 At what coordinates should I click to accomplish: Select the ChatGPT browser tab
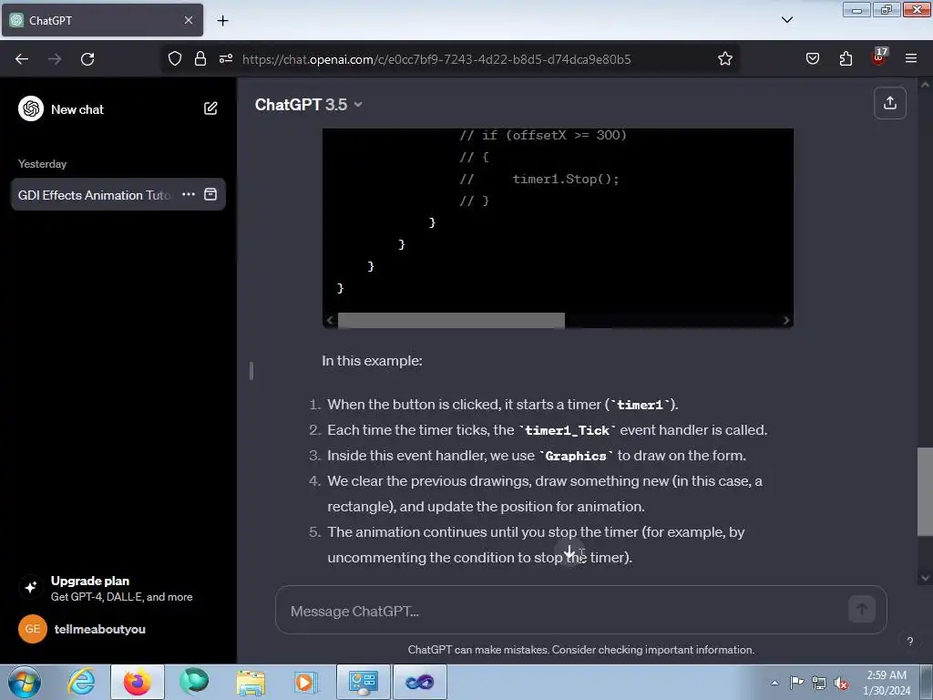[102, 20]
